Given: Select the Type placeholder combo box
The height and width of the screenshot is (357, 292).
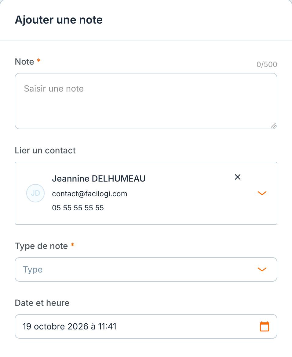Looking at the screenshot, I should 146,269.
